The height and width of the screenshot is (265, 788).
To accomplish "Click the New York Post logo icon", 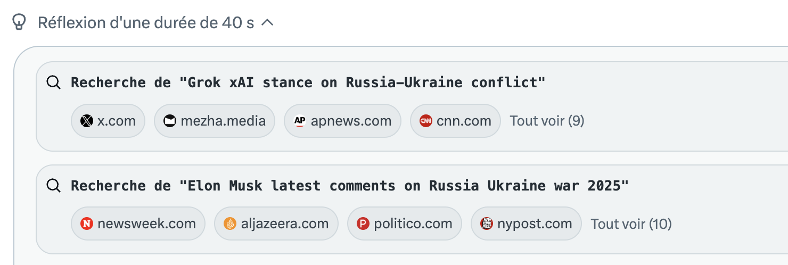I will (x=487, y=223).
